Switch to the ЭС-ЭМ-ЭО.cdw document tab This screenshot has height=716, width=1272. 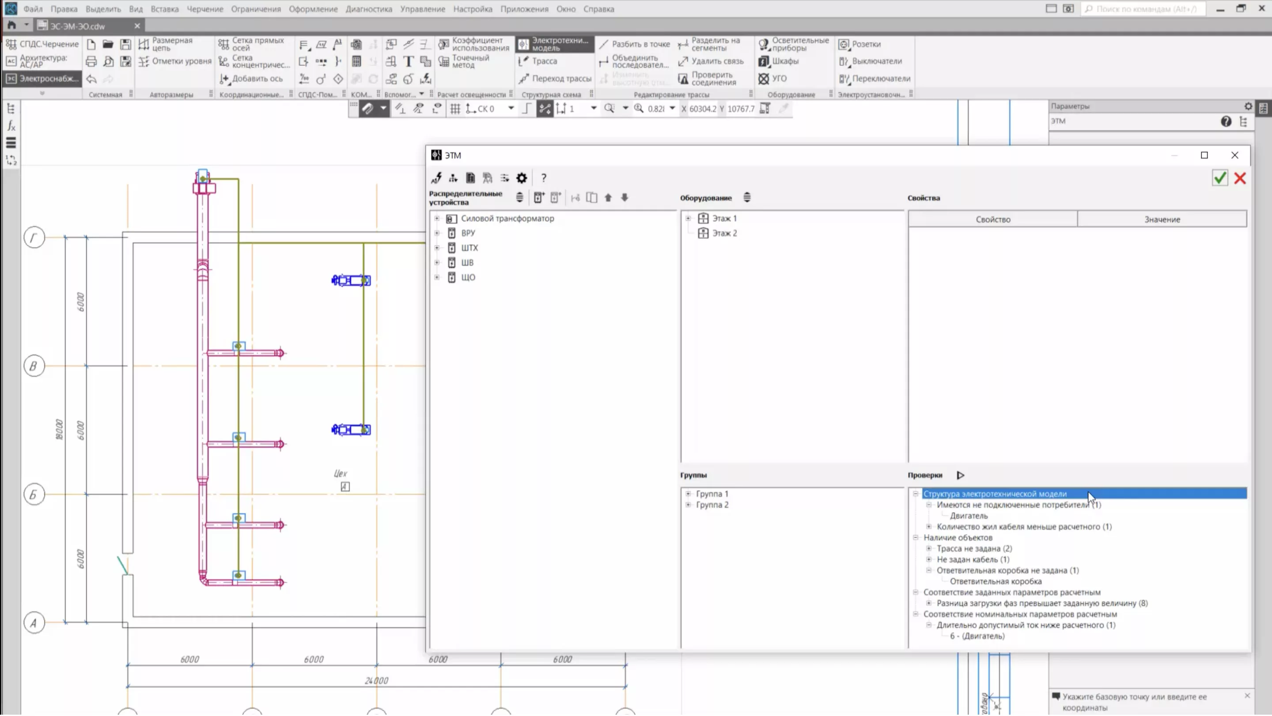click(78, 26)
